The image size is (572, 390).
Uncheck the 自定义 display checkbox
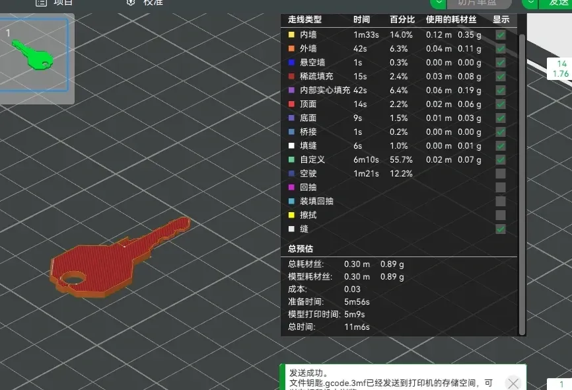[501, 159]
